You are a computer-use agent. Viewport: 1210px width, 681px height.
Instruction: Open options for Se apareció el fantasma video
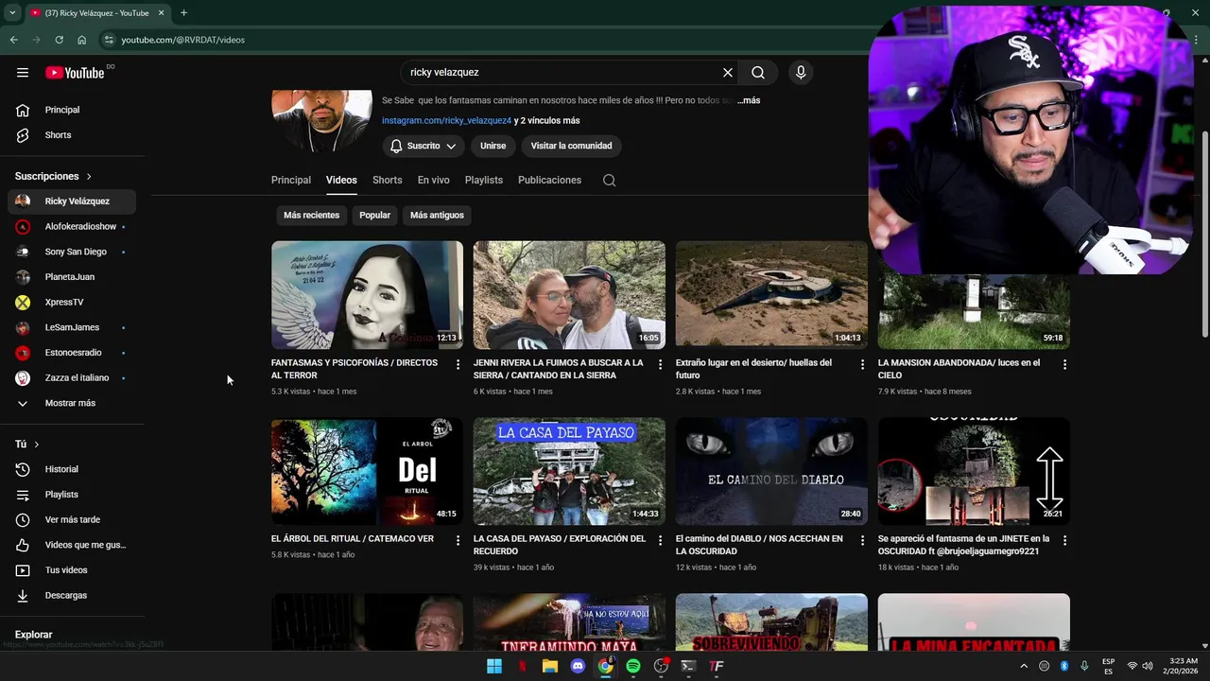pyautogui.click(x=1064, y=540)
